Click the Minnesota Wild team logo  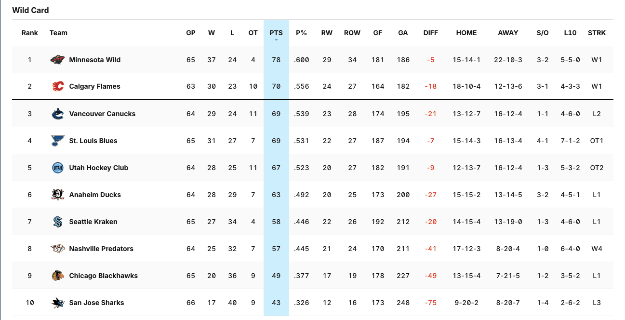(57, 60)
